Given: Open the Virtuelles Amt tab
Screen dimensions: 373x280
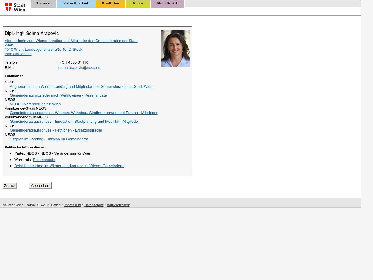Looking at the screenshot, I should (76, 4).
